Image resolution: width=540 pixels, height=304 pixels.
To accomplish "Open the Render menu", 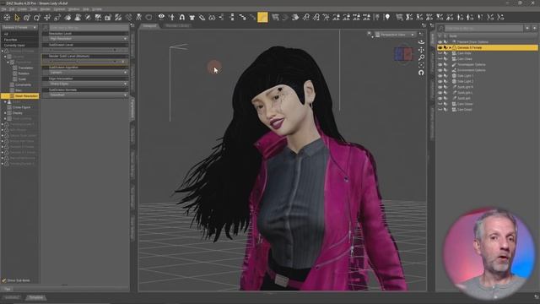I will 45,9.
